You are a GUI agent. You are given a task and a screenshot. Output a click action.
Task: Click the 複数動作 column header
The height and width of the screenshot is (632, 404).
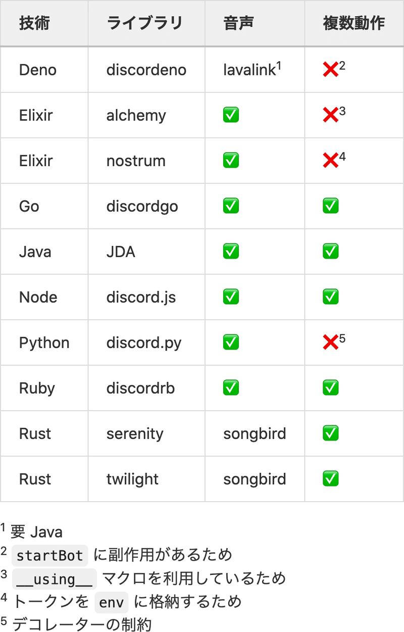[x=354, y=23]
